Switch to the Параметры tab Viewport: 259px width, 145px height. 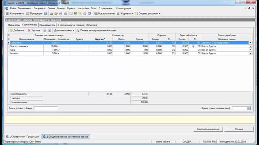14,25
